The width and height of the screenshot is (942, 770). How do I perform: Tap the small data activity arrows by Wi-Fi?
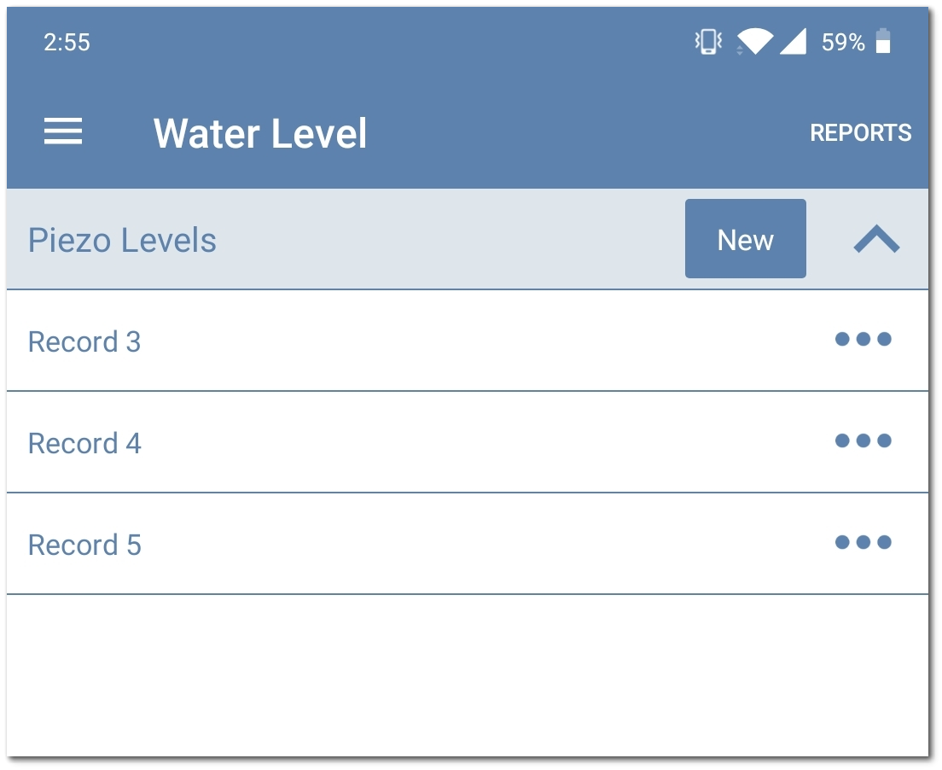coord(740,51)
